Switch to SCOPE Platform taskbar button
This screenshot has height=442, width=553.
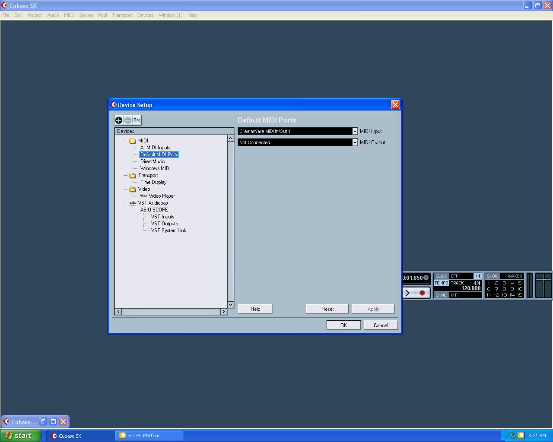(x=149, y=436)
